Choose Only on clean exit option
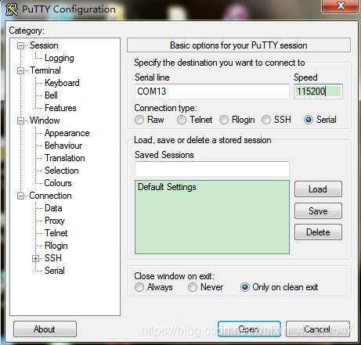The image size is (361, 345). [245, 287]
